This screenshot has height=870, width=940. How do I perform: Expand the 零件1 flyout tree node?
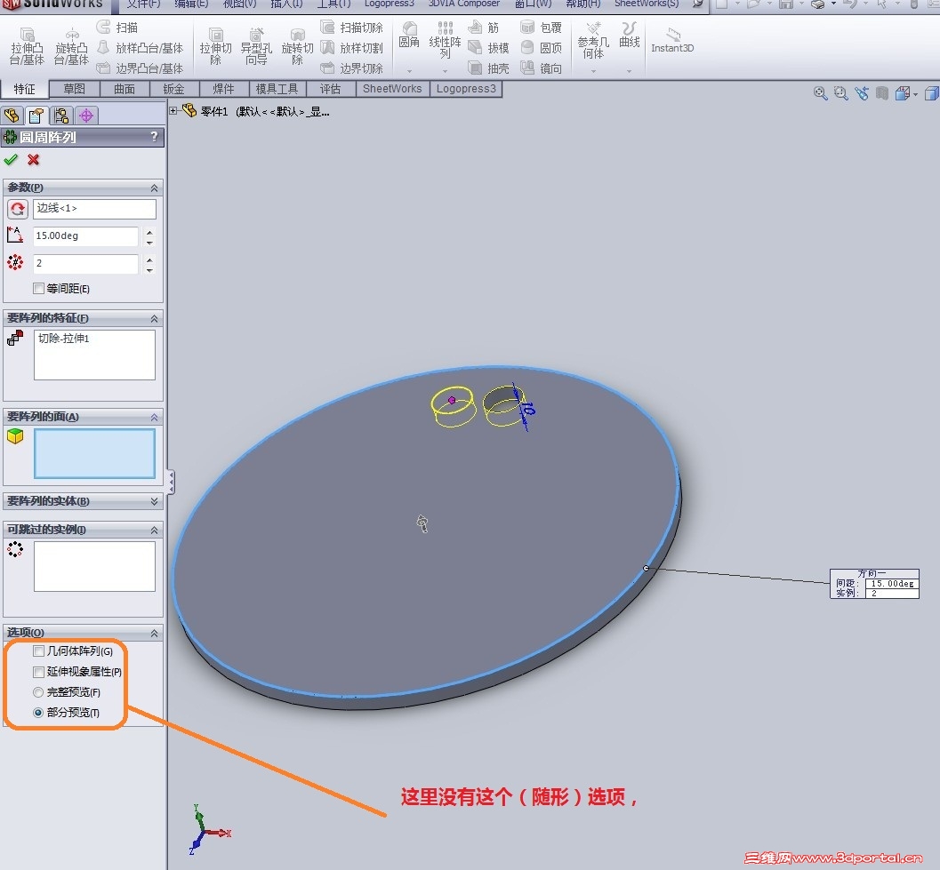(x=173, y=111)
